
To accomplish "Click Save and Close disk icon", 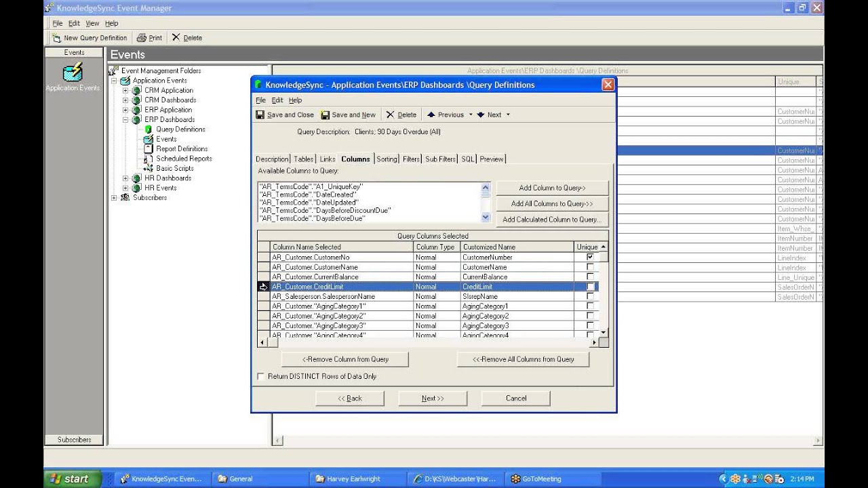I will 260,115.
